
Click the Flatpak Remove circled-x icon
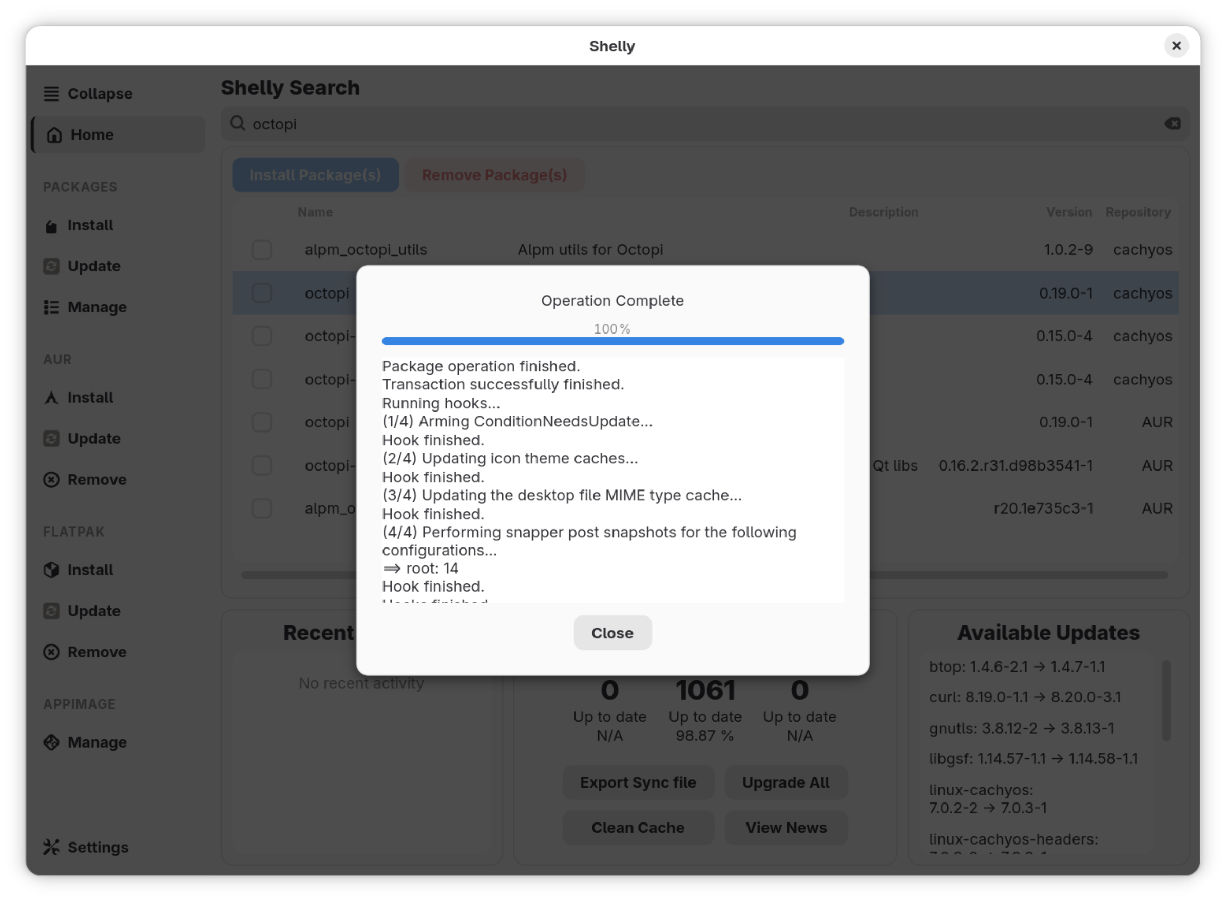point(51,652)
